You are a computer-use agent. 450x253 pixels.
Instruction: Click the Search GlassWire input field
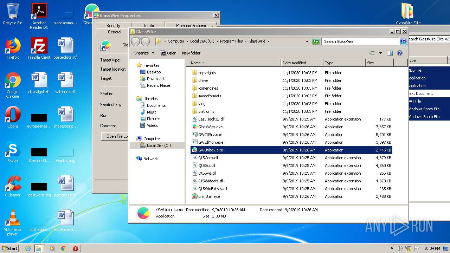pos(361,41)
